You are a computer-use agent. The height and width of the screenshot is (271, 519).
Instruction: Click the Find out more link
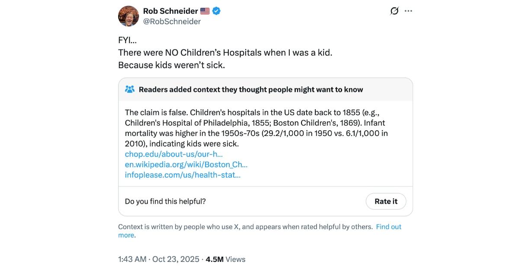click(x=388, y=227)
